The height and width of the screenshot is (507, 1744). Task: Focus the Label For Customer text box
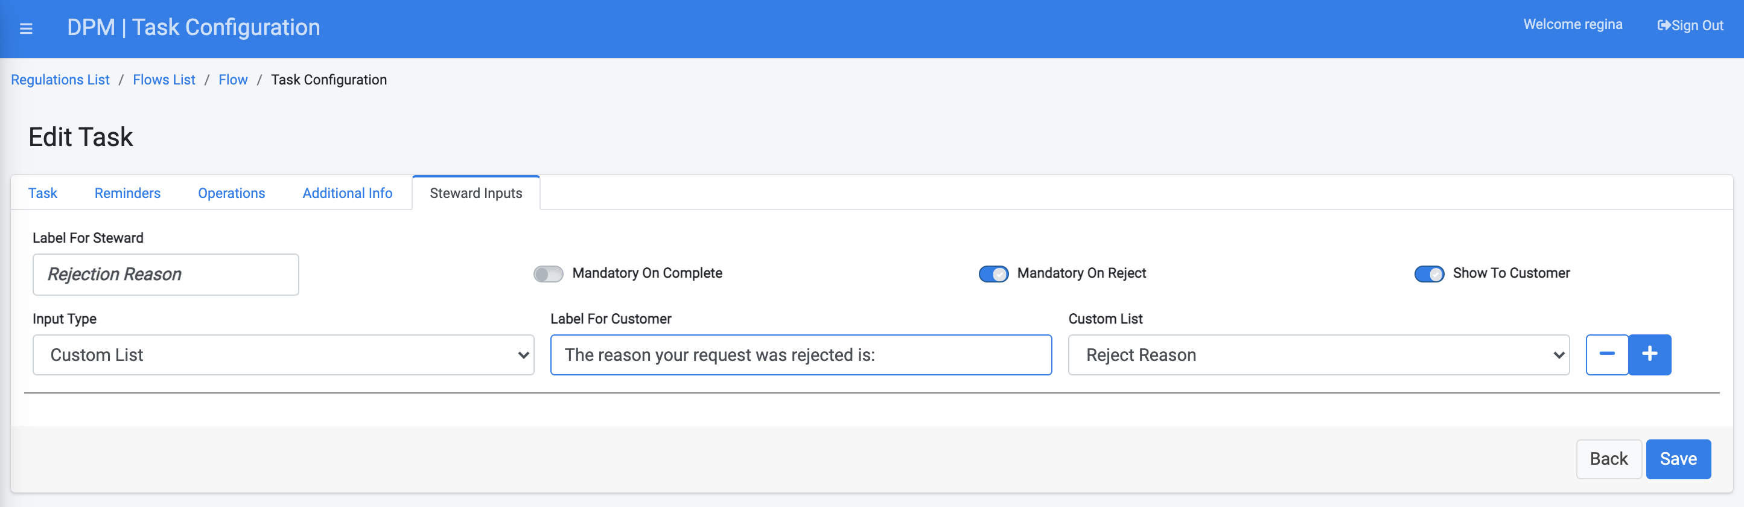pyautogui.click(x=801, y=355)
